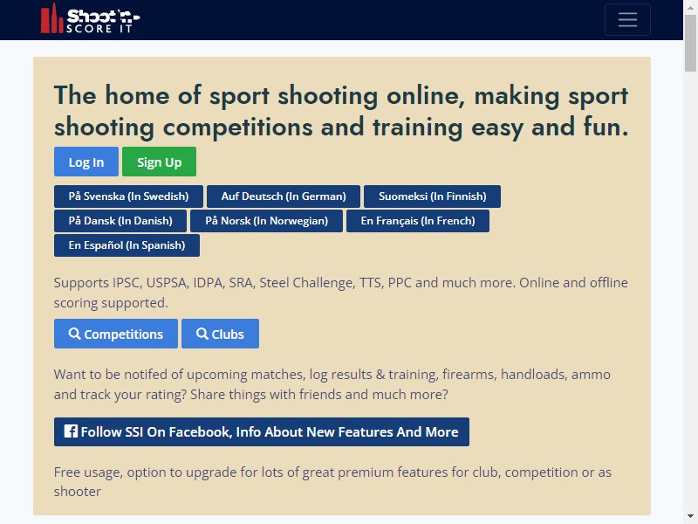The width and height of the screenshot is (698, 524).
Task: Choose På Norsk (In Norwegian)
Action: point(267,221)
